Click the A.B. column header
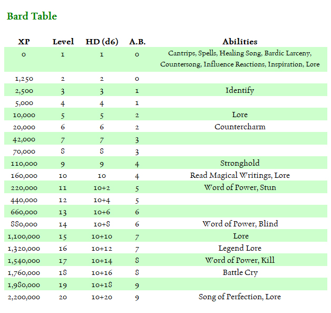Viewport: 331px width, 313px height. pyautogui.click(x=137, y=42)
